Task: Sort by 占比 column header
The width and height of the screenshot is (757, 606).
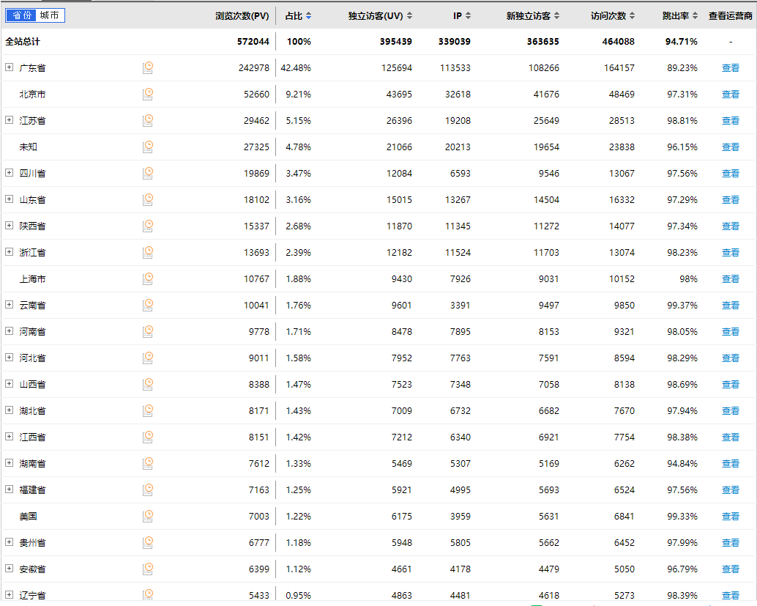Action: [x=298, y=15]
